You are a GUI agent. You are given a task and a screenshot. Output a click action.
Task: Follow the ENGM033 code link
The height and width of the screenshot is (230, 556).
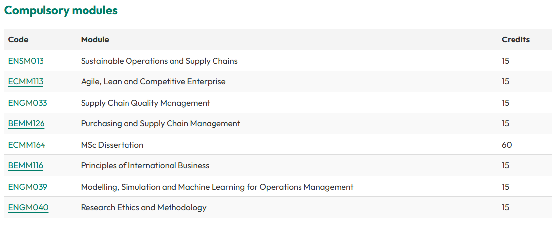tap(28, 103)
